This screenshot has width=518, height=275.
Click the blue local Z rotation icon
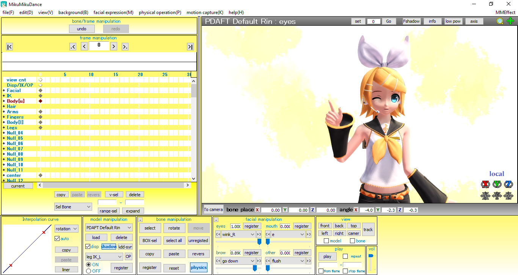(x=509, y=184)
